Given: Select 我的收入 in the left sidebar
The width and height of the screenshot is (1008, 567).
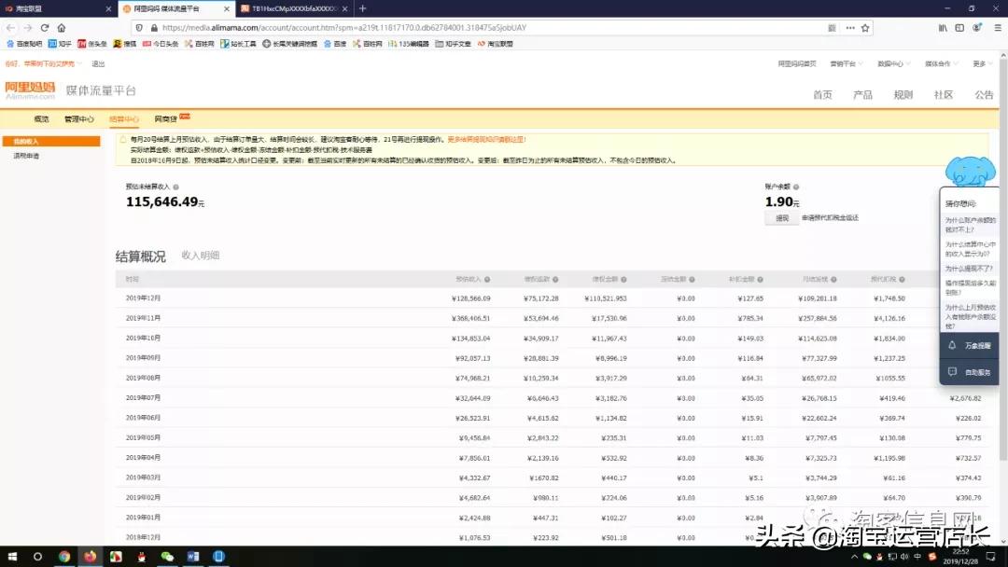Looking at the screenshot, I should [x=51, y=141].
